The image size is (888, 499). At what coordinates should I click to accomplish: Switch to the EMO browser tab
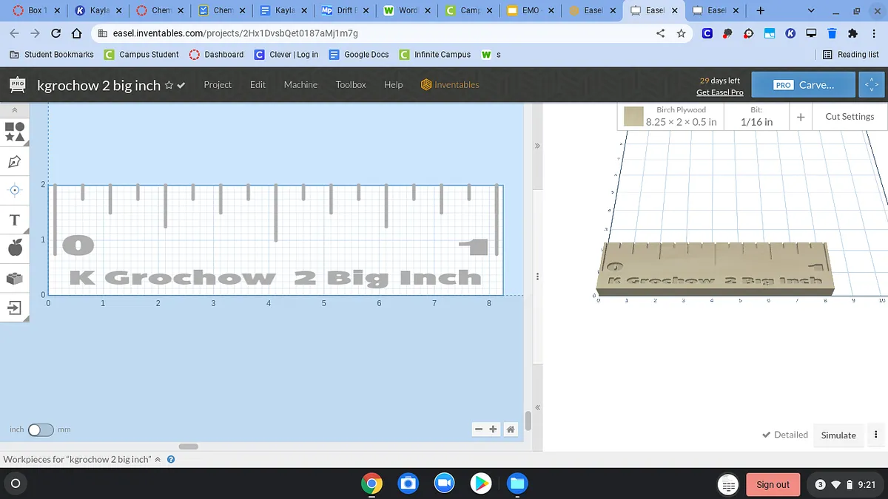(x=529, y=10)
